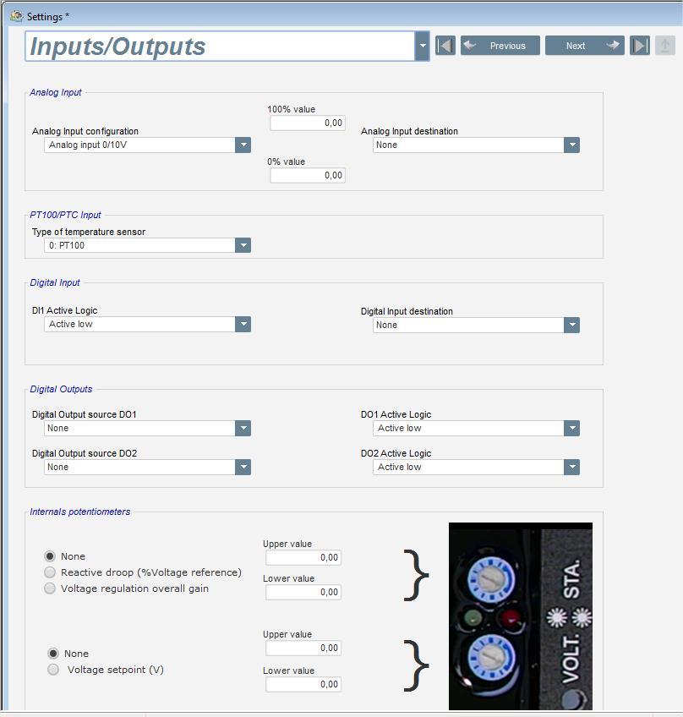The height and width of the screenshot is (717, 683).
Task: Expand DO1 Active Logic dropdown
Action: pyautogui.click(x=572, y=428)
